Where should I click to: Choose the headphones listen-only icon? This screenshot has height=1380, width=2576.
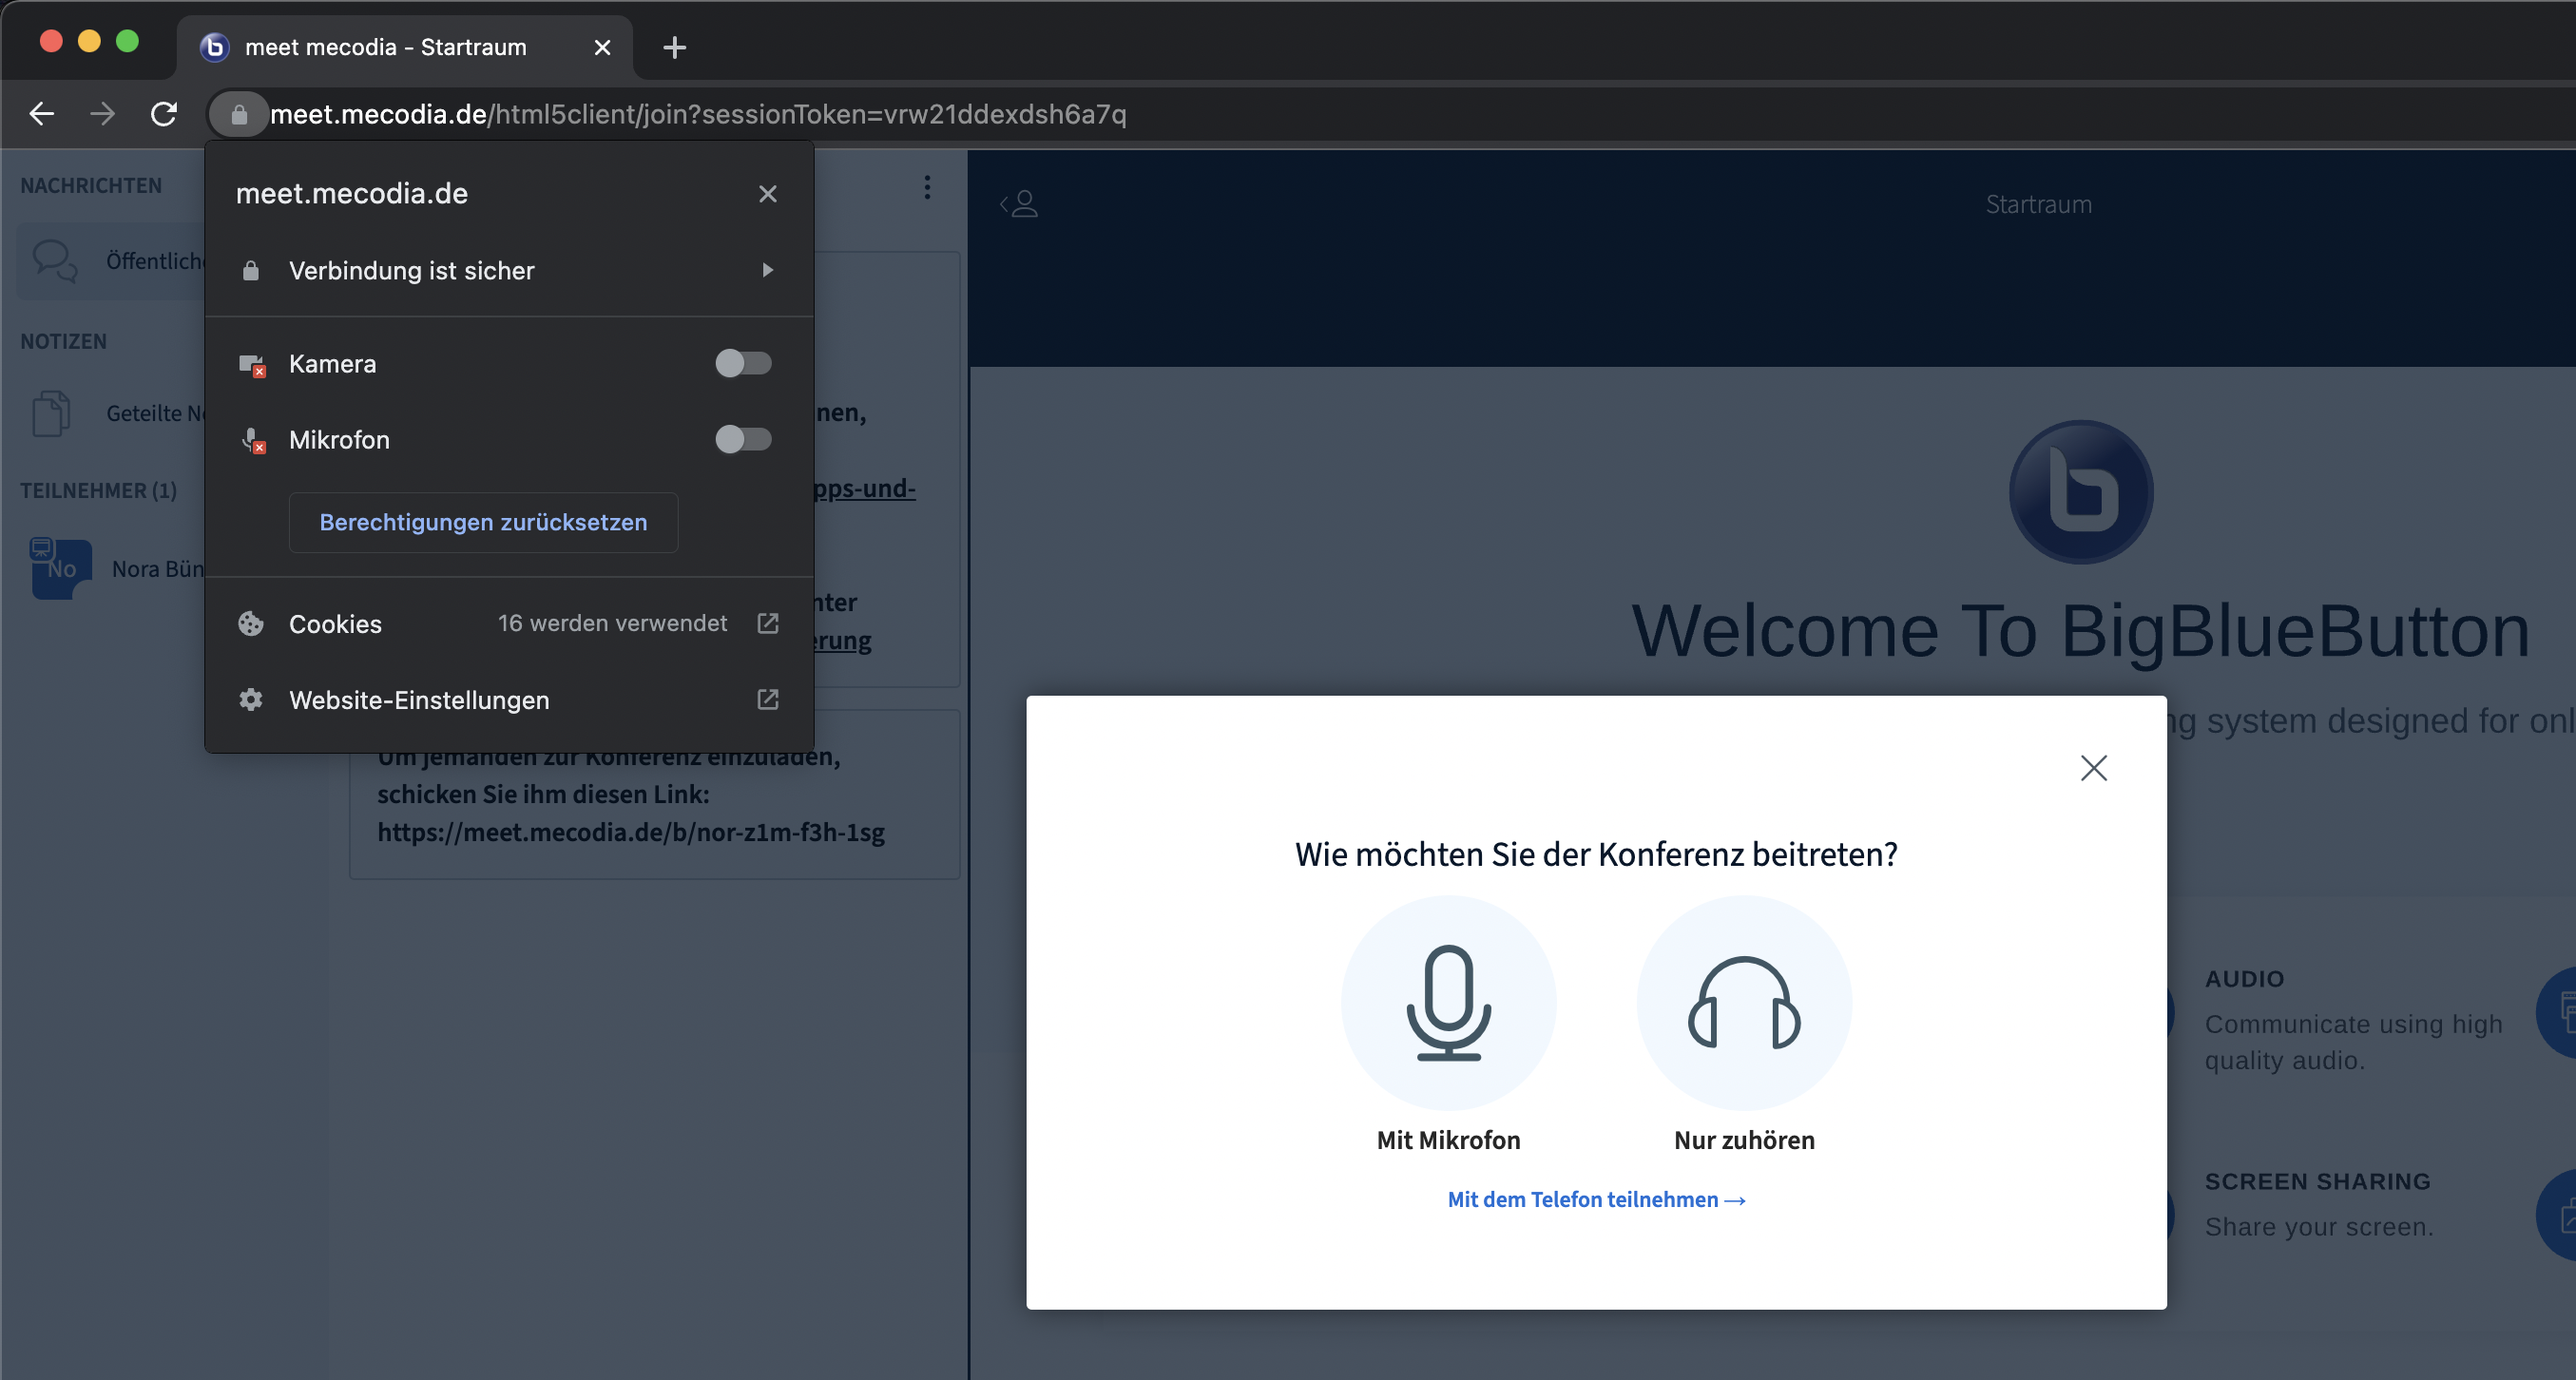tap(1744, 1002)
